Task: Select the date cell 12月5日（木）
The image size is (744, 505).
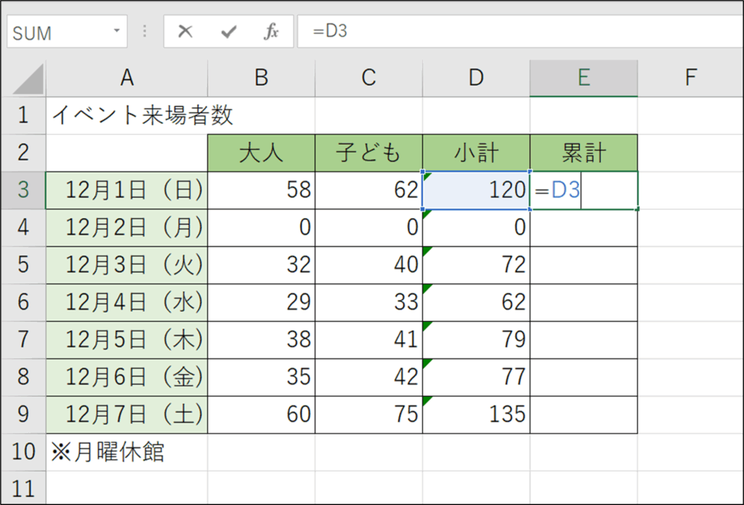Action: pyautogui.click(x=126, y=340)
